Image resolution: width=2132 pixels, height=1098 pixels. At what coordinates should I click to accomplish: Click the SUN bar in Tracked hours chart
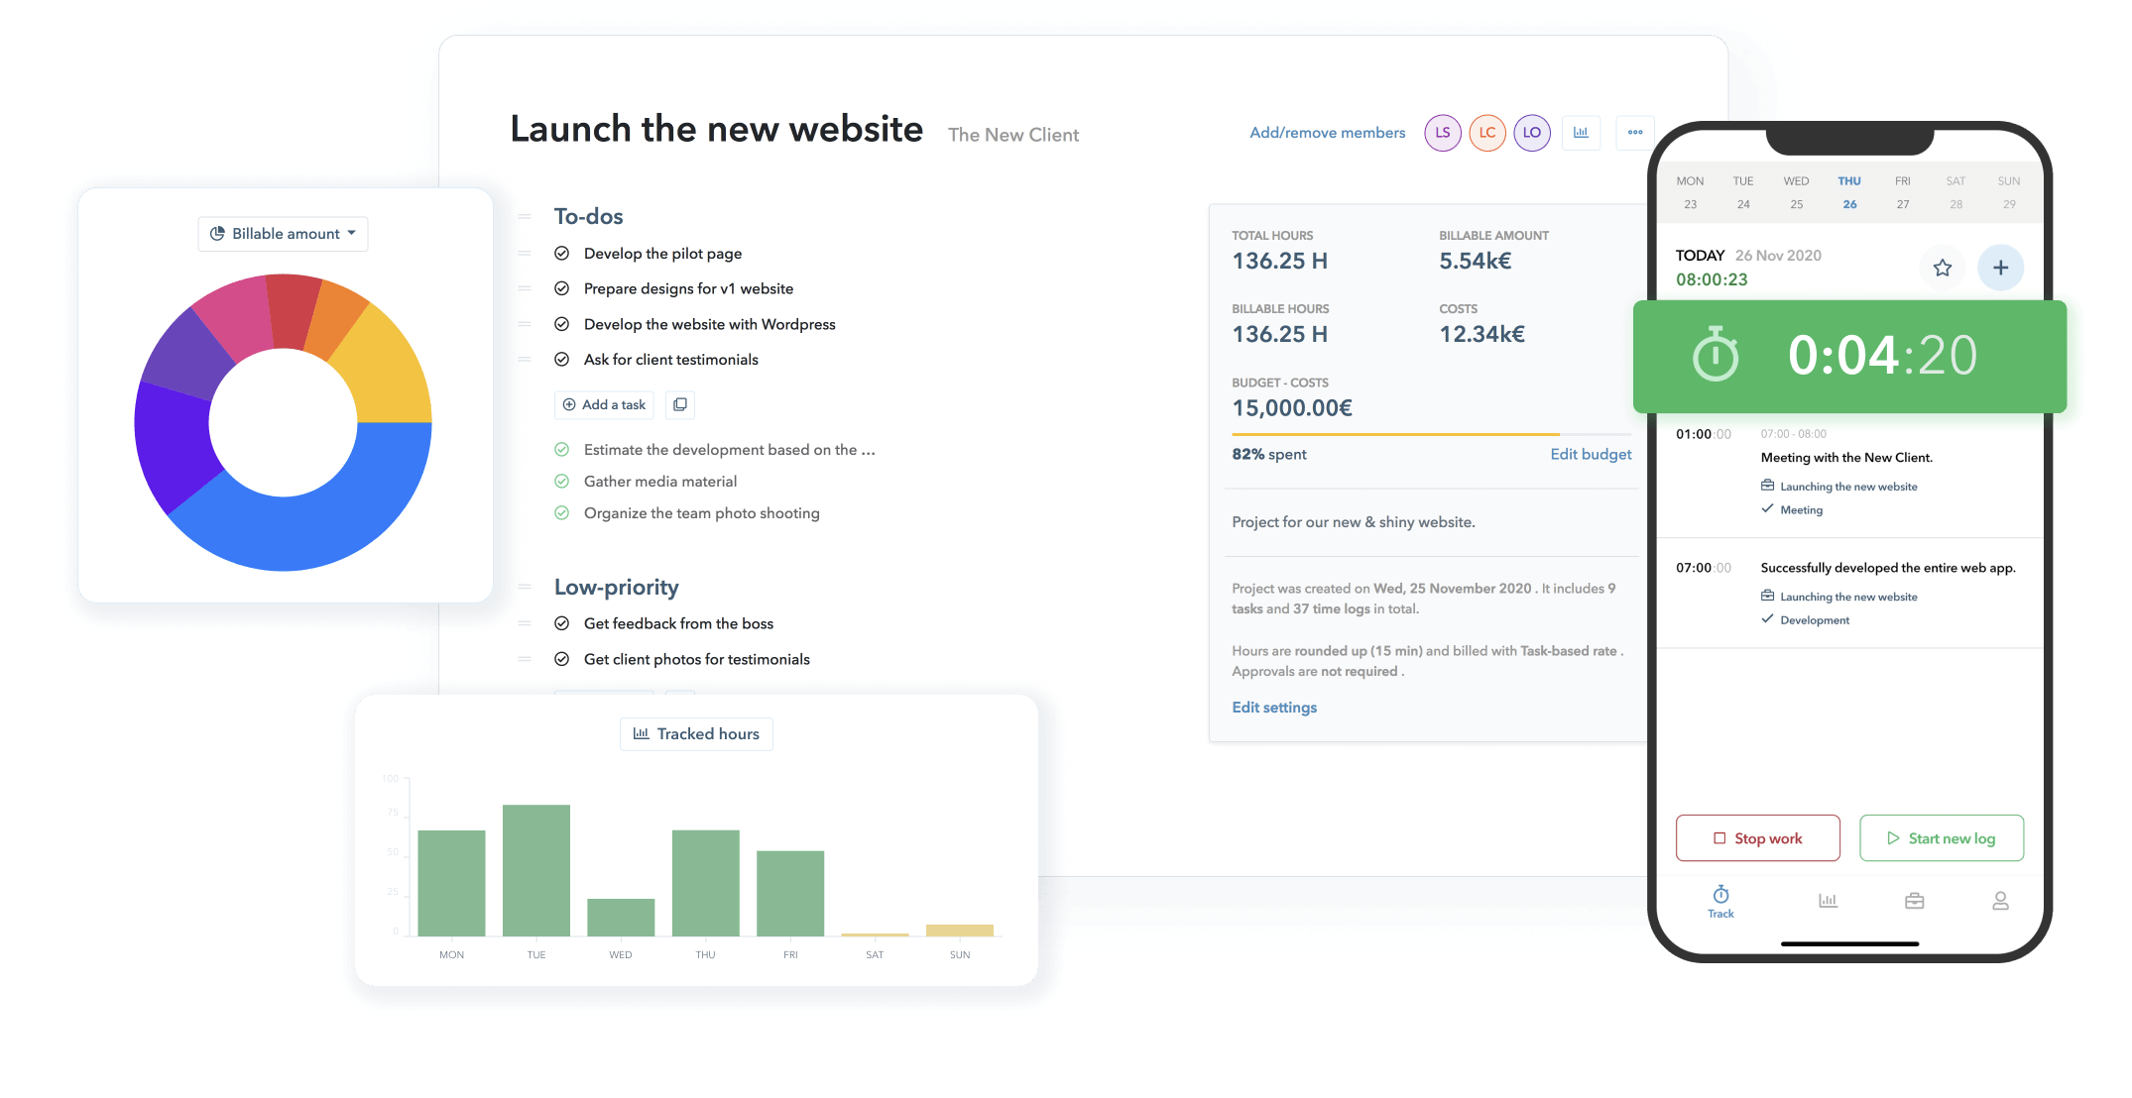(x=959, y=931)
